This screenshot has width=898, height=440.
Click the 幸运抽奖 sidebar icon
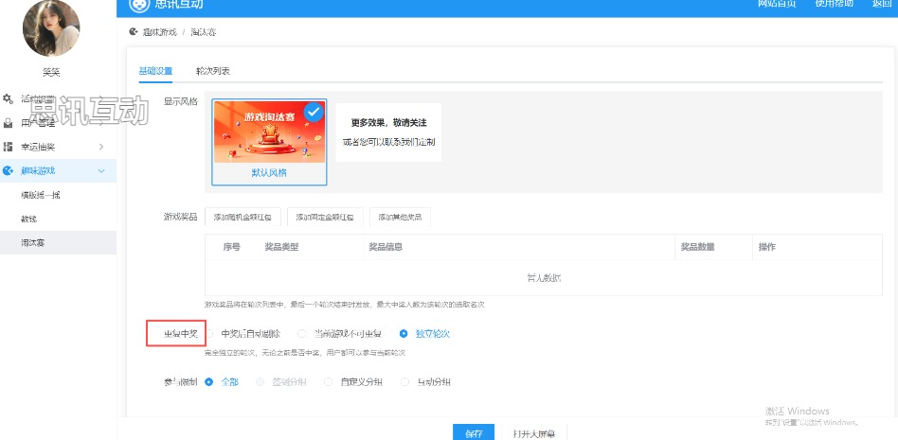8,147
